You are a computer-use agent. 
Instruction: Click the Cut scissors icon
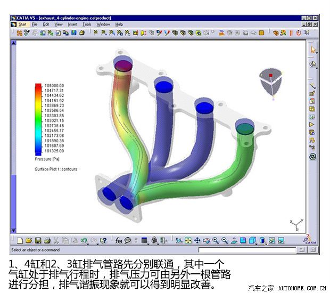click(56, 240)
